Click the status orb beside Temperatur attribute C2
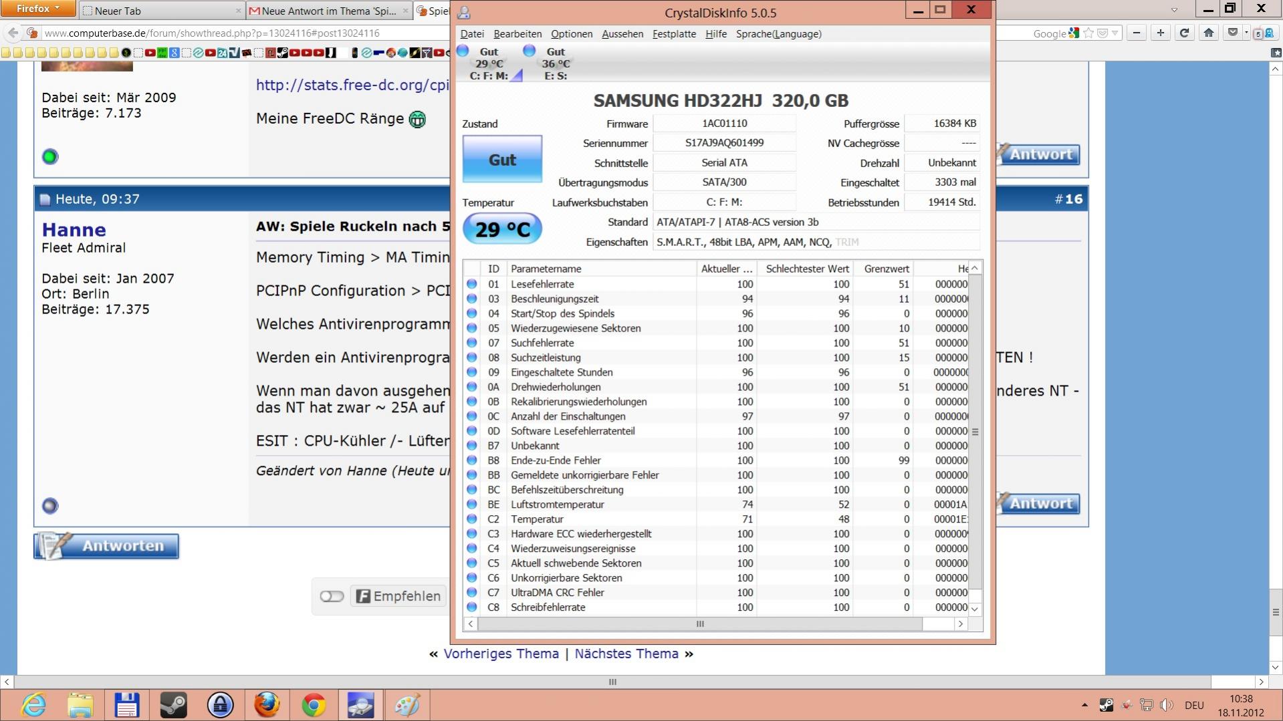The height and width of the screenshot is (721, 1283). pyautogui.click(x=472, y=519)
